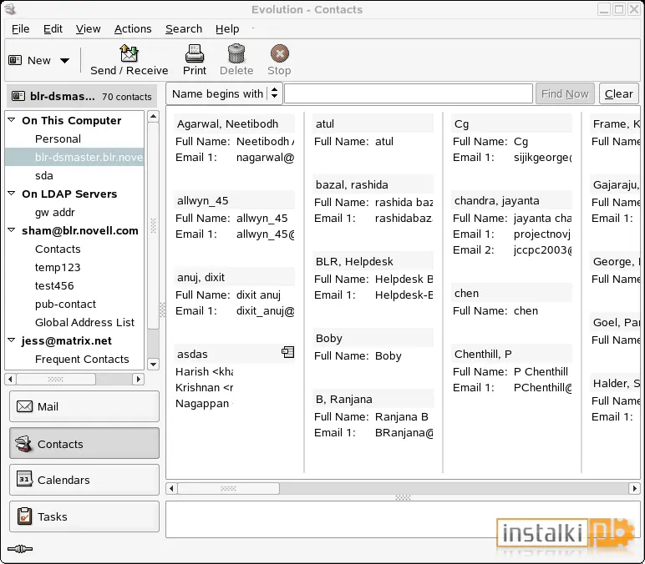This screenshot has width=645, height=564.
Task: Click the sidebar horizontal scrollbar thumb
Action: tap(55, 379)
